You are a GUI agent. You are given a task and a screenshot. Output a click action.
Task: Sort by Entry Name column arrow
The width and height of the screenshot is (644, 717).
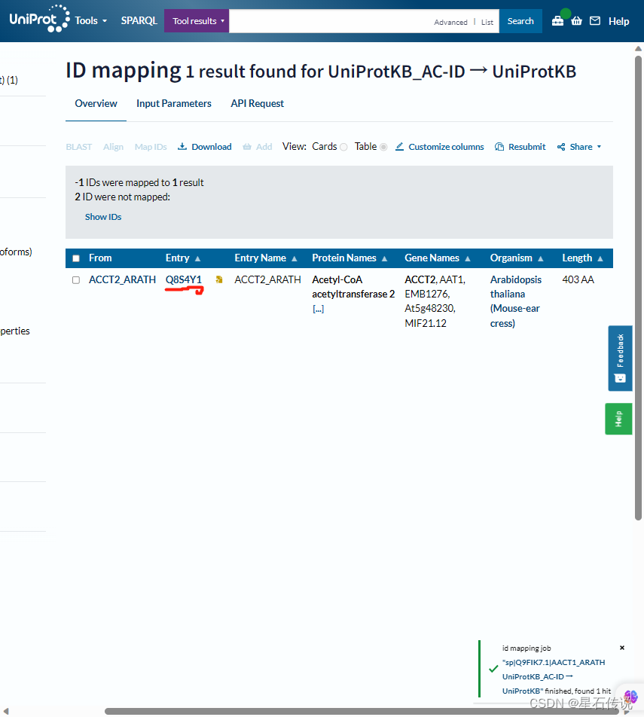point(295,259)
